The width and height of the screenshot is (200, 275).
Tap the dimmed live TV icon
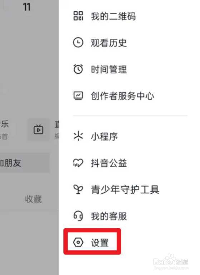(39, 129)
